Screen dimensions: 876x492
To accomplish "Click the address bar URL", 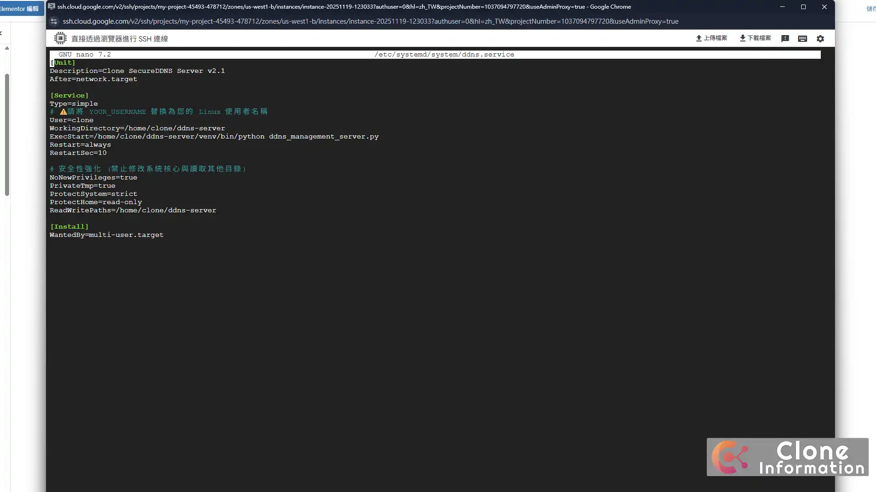I will click(370, 21).
